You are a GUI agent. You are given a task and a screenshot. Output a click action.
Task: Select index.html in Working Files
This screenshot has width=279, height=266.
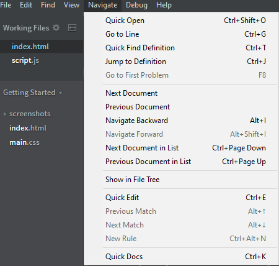pyautogui.click(x=42, y=47)
